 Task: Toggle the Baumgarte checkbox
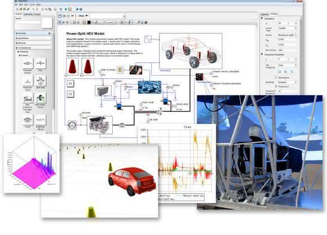276,78
